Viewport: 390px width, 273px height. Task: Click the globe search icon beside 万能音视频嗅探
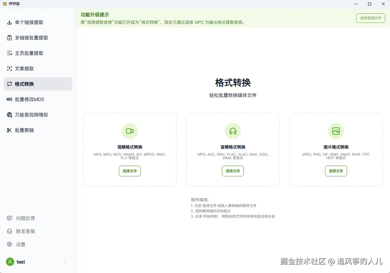pos(9,115)
